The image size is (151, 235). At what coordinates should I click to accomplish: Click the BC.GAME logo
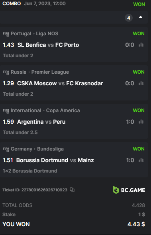tap(129, 190)
